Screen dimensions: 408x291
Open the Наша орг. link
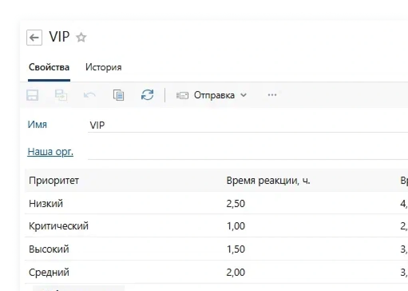pos(50,151)
